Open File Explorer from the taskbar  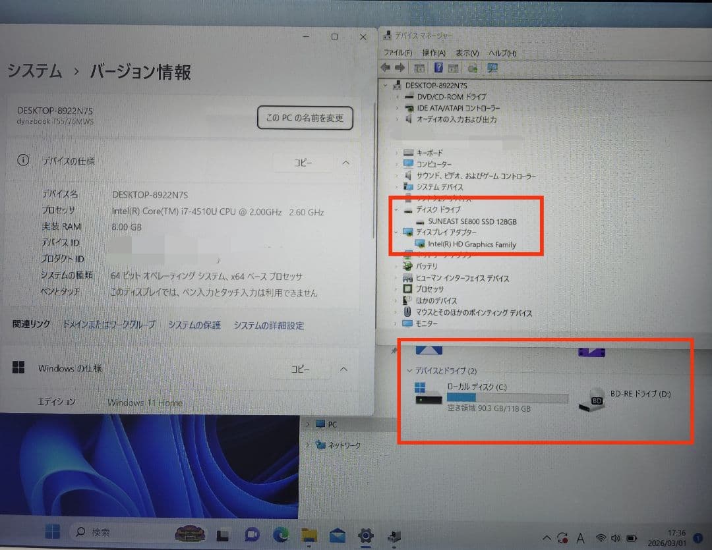(x=308, y=536)
